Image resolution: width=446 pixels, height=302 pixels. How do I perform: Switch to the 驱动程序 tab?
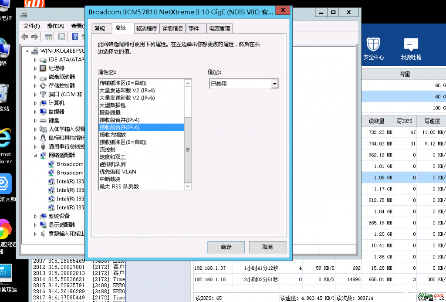pos(147,28)
